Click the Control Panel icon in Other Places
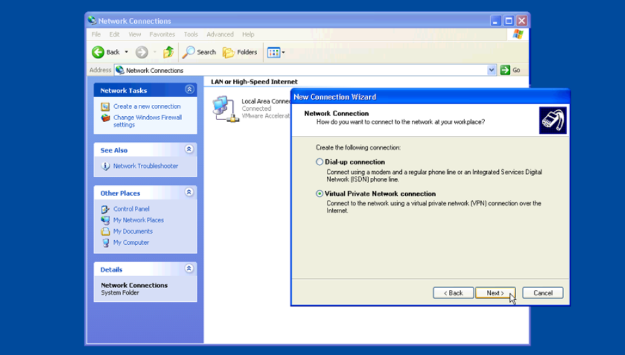The image size is (625, 355). pyautogui.click(x=105, y=209)
